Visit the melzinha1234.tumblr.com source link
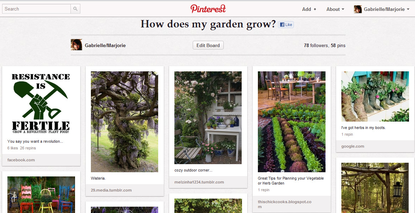The width and height of the screenshot is (415, 213). 199,182
